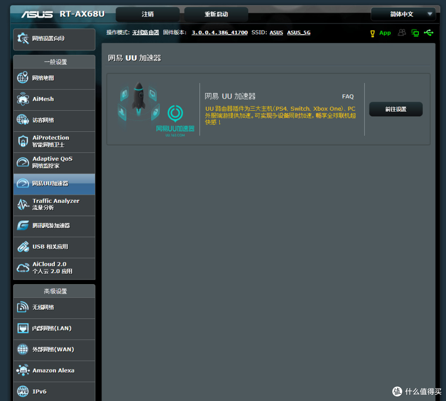Click the 一般设置 section header
This screenshot has width=446, height=401.
(x=55, y=62)
